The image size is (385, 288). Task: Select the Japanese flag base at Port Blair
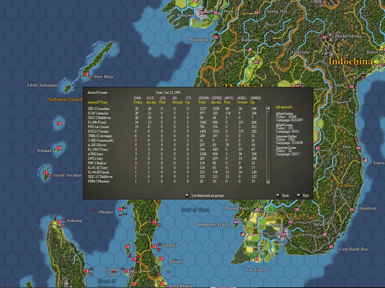86,74
